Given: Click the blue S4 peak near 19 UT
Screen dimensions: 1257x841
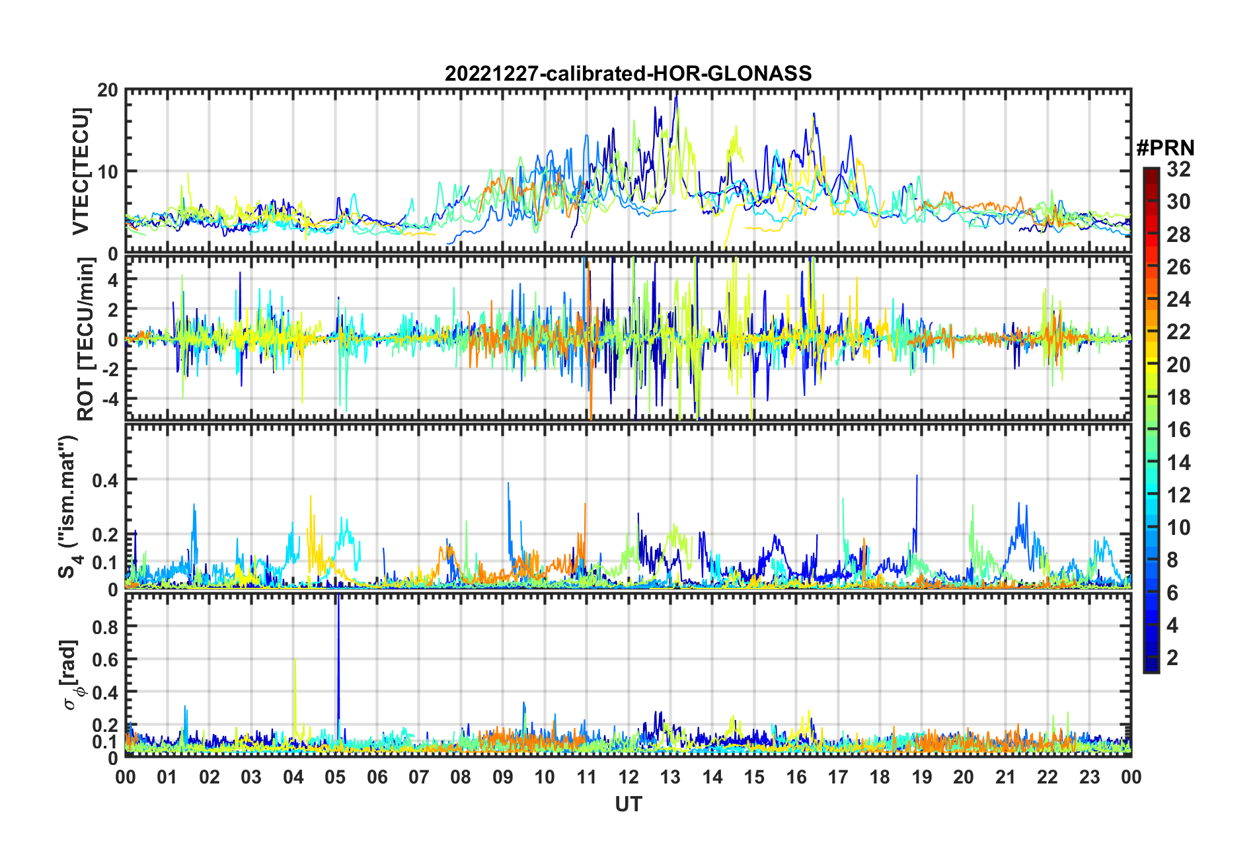Looking at the screenshot, I should tap(917, 502).
